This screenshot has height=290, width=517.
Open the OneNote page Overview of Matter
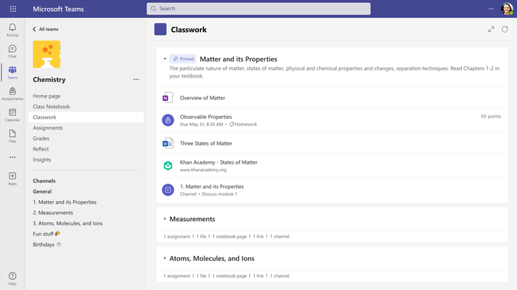point(168,98)
